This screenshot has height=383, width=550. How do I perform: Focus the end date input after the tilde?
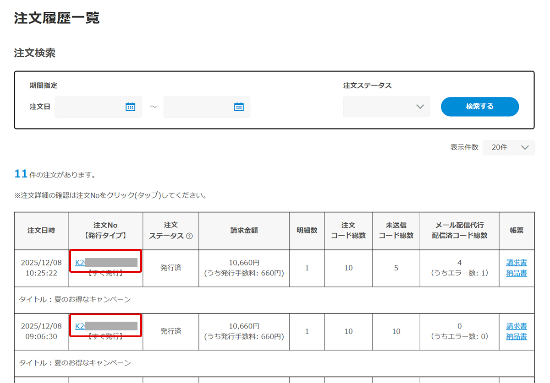tap(197, 107)
